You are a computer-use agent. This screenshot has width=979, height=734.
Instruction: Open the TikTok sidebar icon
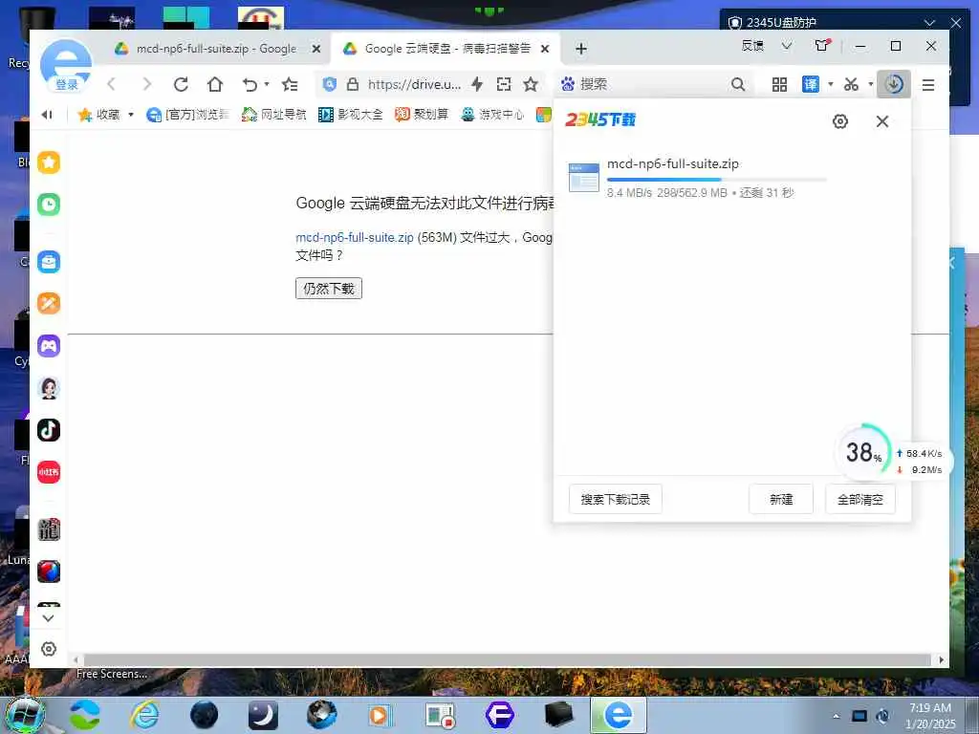click(49, 430)
